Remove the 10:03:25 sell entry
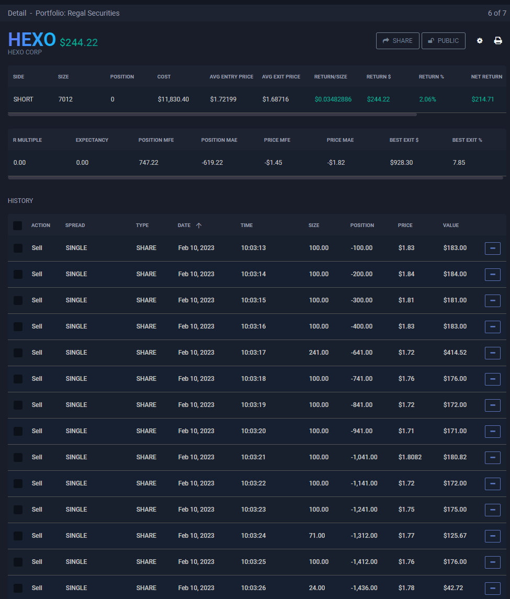This screenshot has width=510, height=599. tap(492, 562)
